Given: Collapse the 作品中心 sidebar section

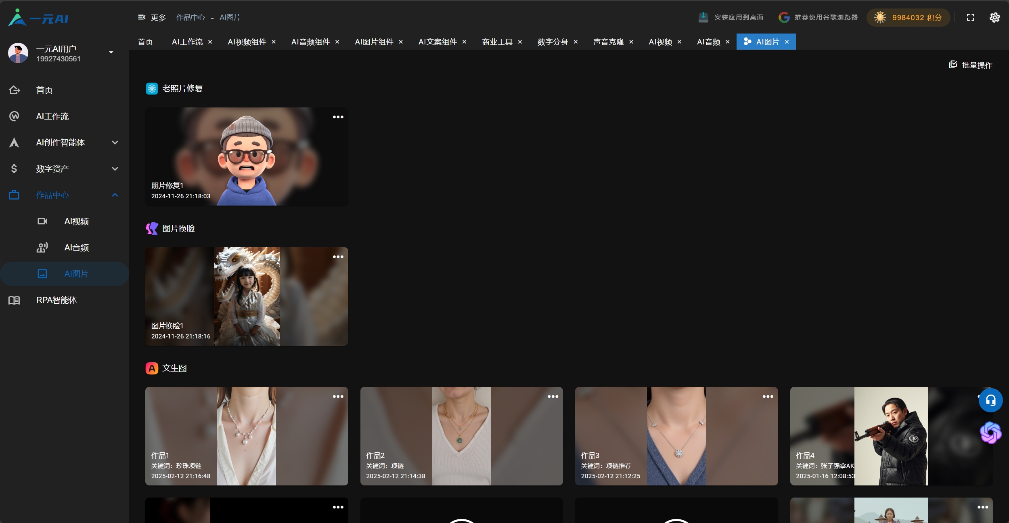Looking at the screenshot, I should (115, 195).
